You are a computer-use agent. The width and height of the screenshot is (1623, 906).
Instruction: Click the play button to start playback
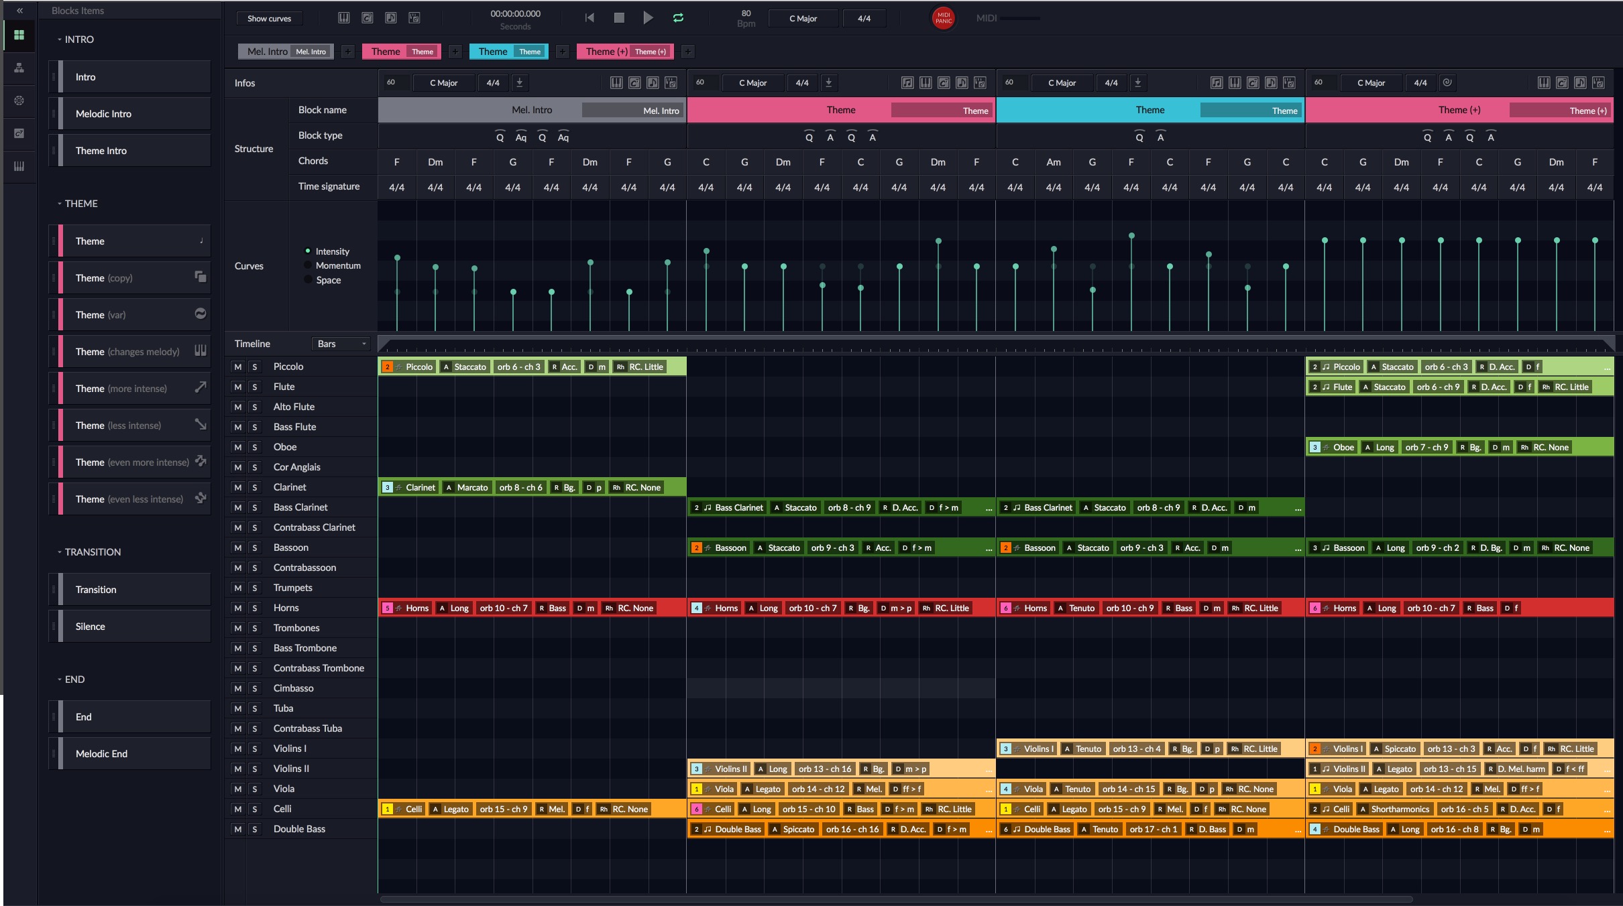647,17
